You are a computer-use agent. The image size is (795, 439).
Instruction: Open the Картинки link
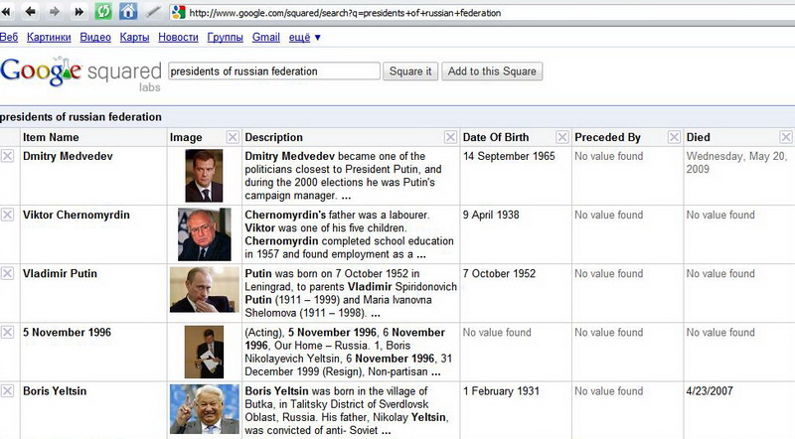point(48,38)
